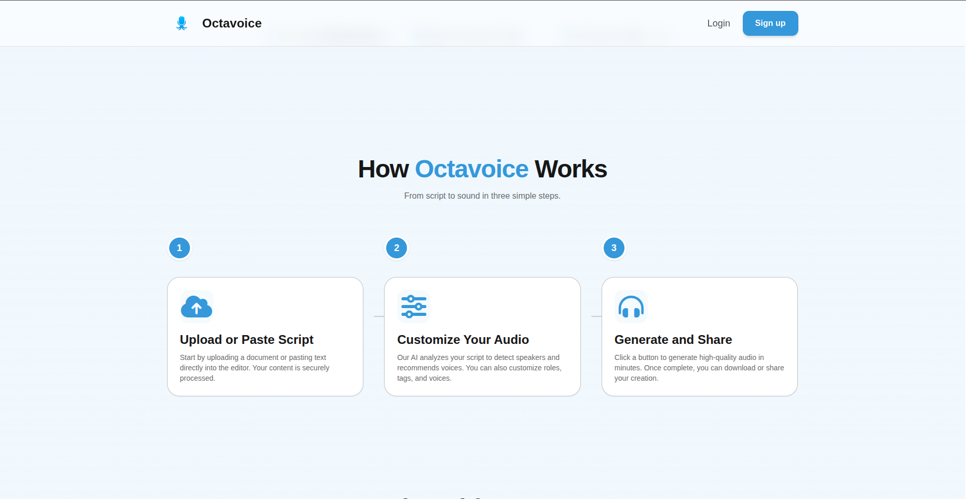The height and width of the screenshot is (499, 966).
Task: Click the Octavoice wordmark in the header
Action: 232,23
